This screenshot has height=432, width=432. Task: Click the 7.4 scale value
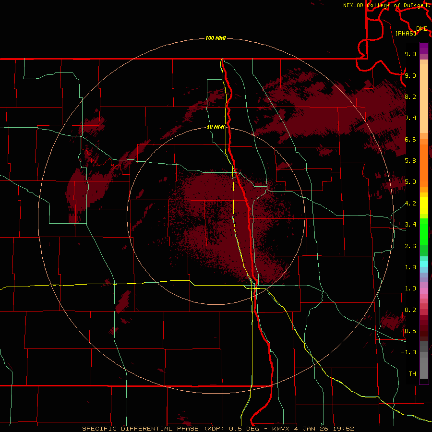[x=410, y=118]
